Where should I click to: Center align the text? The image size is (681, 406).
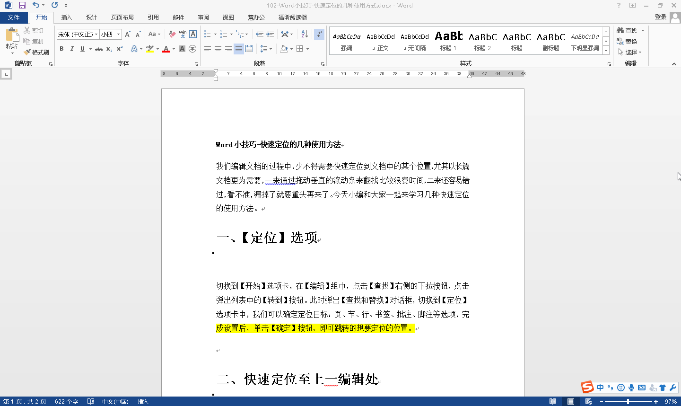(218, 49)
